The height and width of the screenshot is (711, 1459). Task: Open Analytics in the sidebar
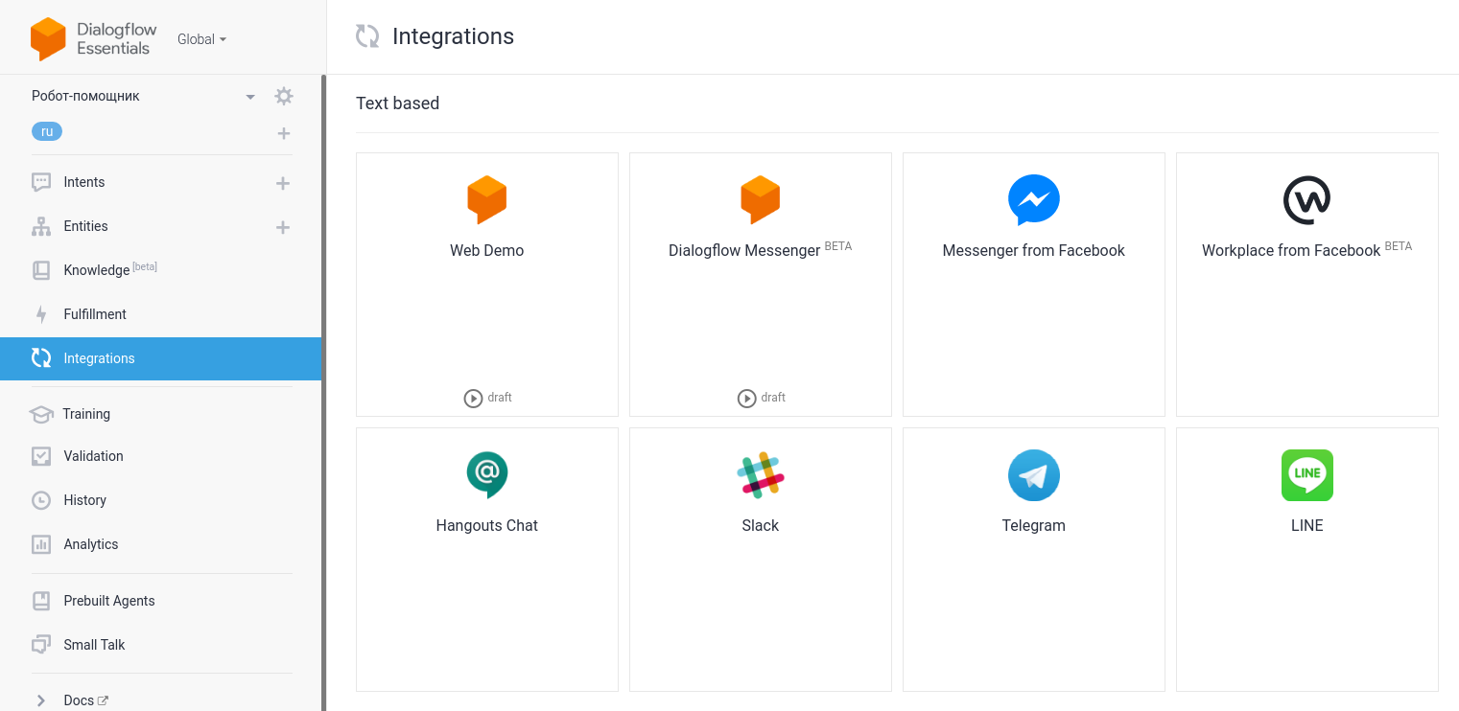91,544
